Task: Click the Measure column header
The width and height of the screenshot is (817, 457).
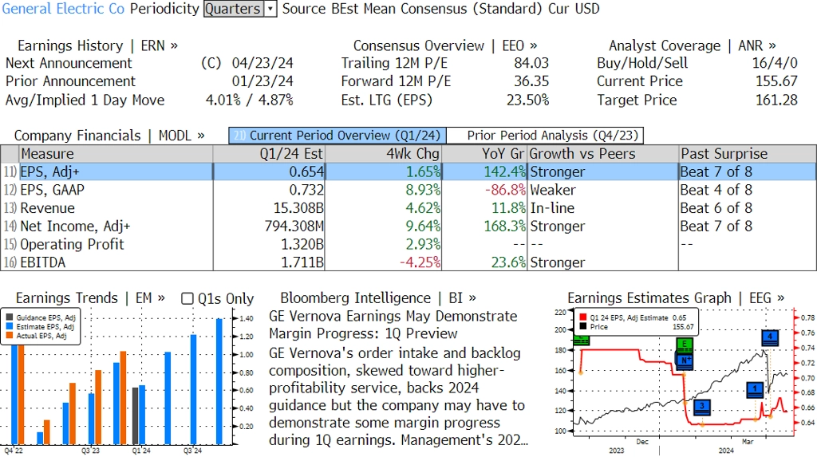Action: [116, 154]
